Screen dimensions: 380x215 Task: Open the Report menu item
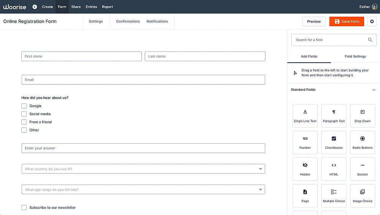tap(108, 7)
